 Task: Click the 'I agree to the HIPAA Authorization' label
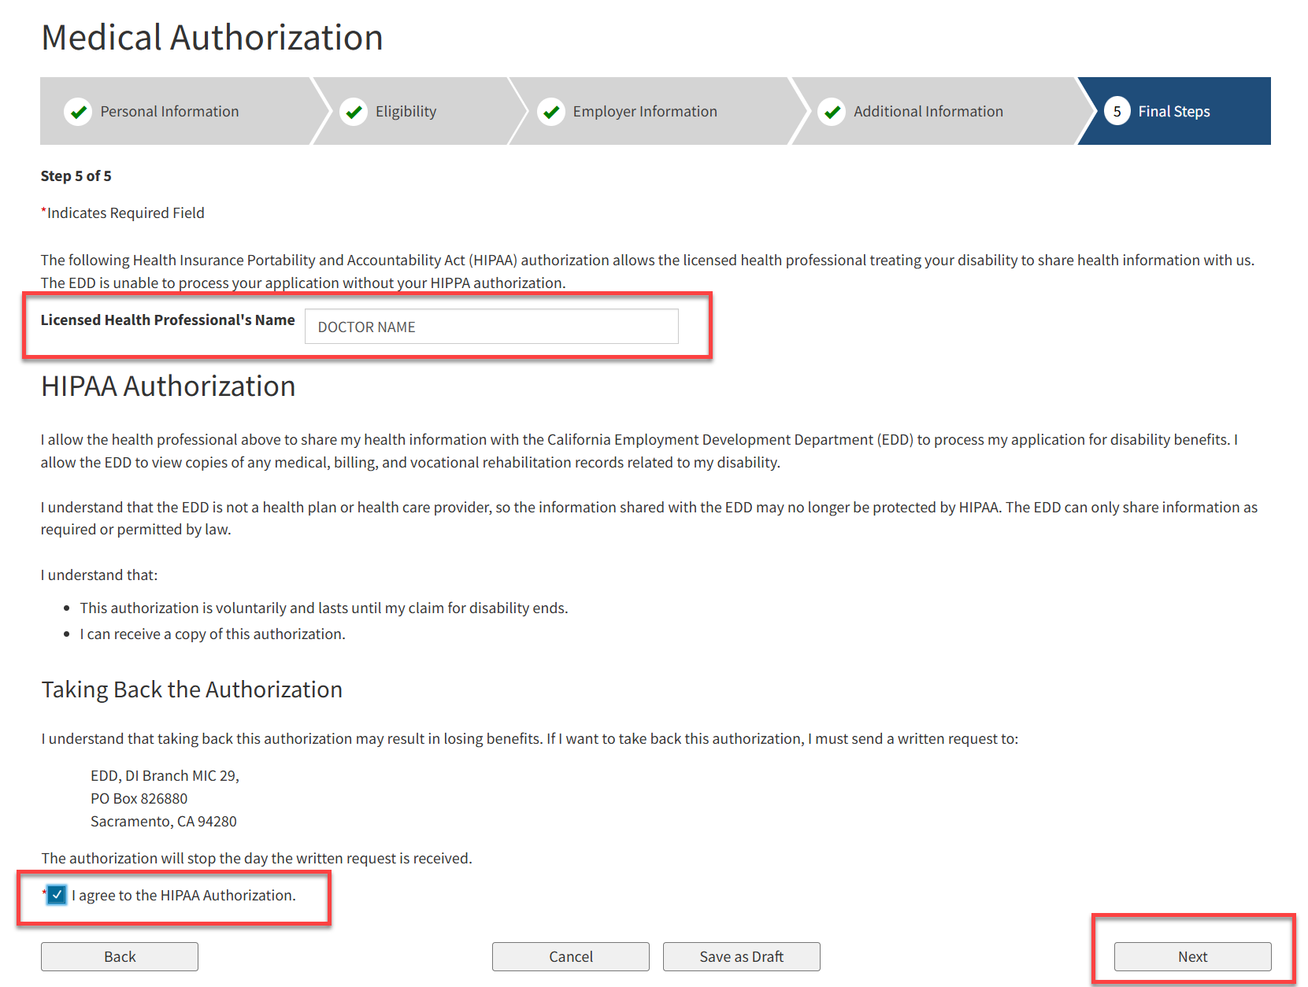point(183,896)
